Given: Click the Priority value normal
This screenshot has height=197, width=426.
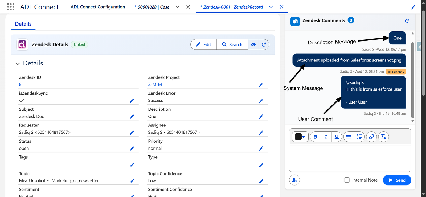Looking at the screenshot, I should (x=155, y=148).
